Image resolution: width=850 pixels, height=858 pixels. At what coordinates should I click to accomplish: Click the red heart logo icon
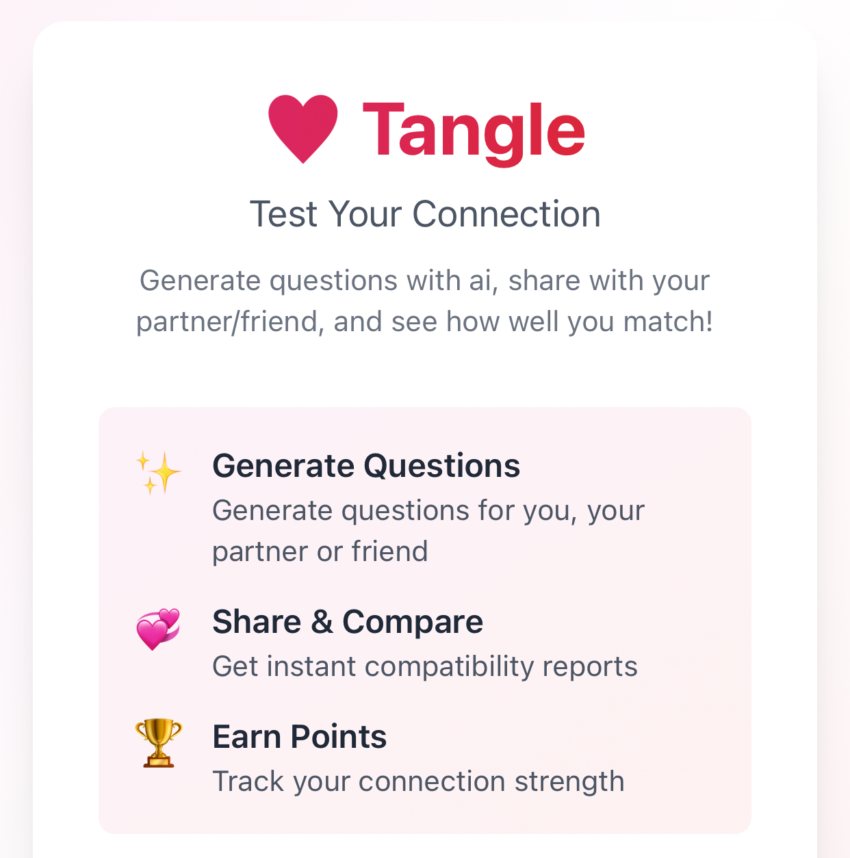302,129
